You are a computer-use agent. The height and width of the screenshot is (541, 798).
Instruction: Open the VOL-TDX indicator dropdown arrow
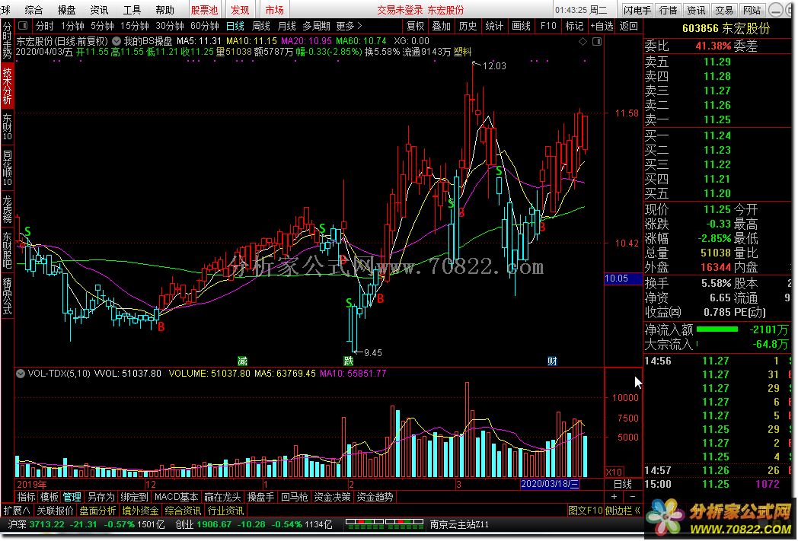pos(21,374)
